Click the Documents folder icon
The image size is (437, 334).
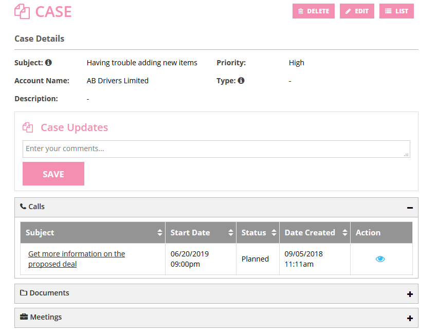[24, 293]
